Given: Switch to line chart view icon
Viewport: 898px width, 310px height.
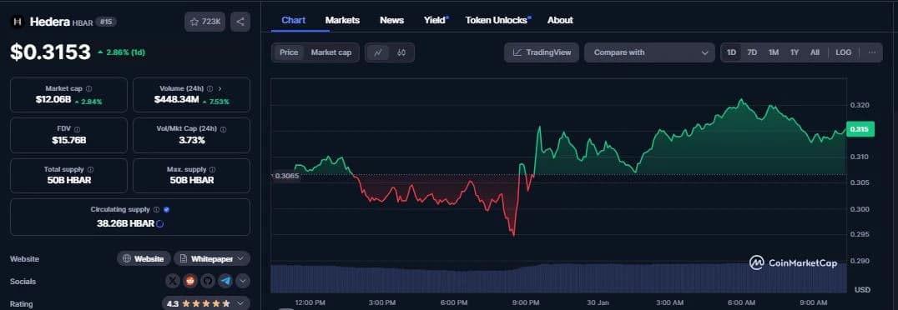Looking at the screenshot, I should pos(378,52).
